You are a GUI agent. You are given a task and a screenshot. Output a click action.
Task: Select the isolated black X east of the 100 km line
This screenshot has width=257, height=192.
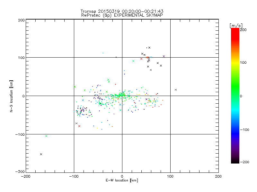click(x=176, y=90)
